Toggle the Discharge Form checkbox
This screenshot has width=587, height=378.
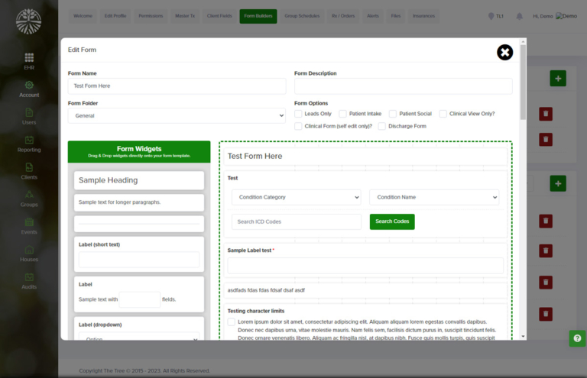pyautogui.click(x=382, y=126)
